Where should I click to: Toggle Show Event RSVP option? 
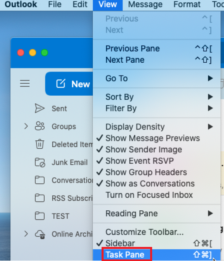point(157,161)
